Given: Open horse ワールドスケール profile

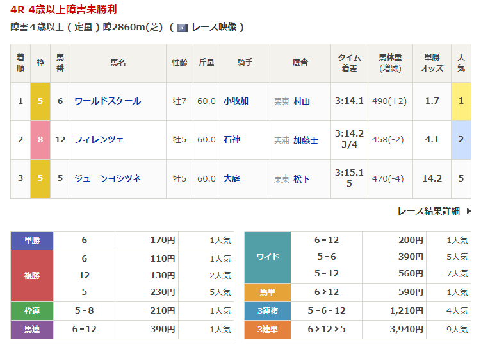Looking at the screenshot, I should [108, 101].
